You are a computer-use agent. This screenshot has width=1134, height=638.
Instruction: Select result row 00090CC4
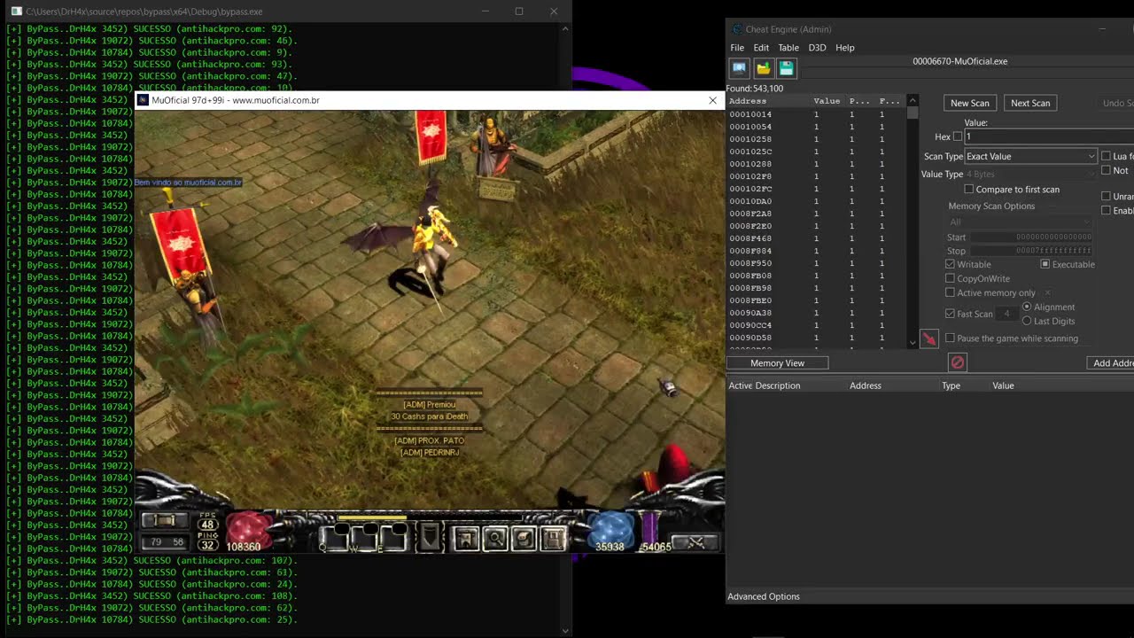click(816, 325)
